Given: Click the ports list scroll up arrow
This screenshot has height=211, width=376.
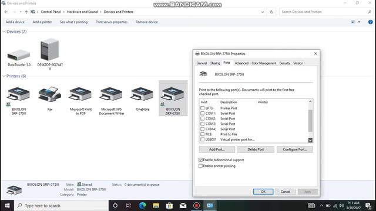Looking at the screenshot, I should pyautogui.click(x=310, y=101).
